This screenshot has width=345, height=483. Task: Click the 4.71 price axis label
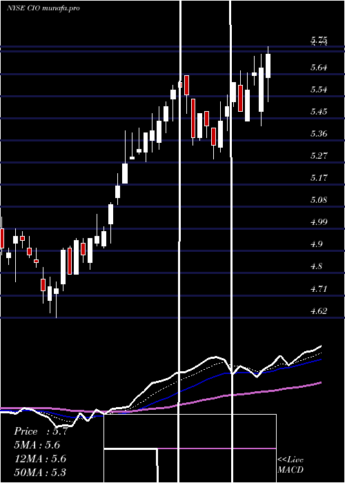coord(319,289)
